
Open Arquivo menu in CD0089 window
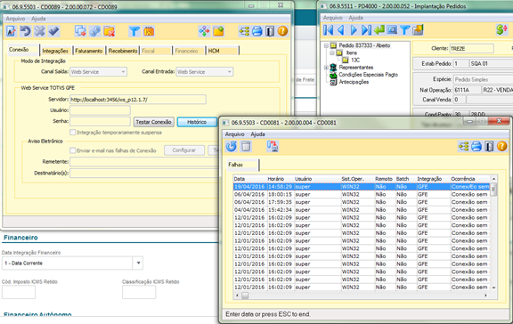click(15, 19)
